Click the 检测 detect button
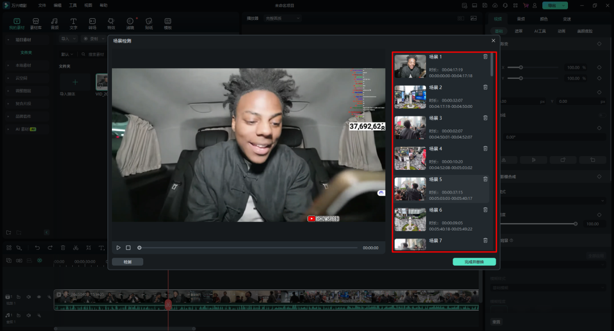The width and height of the screenshot is (614, 331). coord(128,262)
